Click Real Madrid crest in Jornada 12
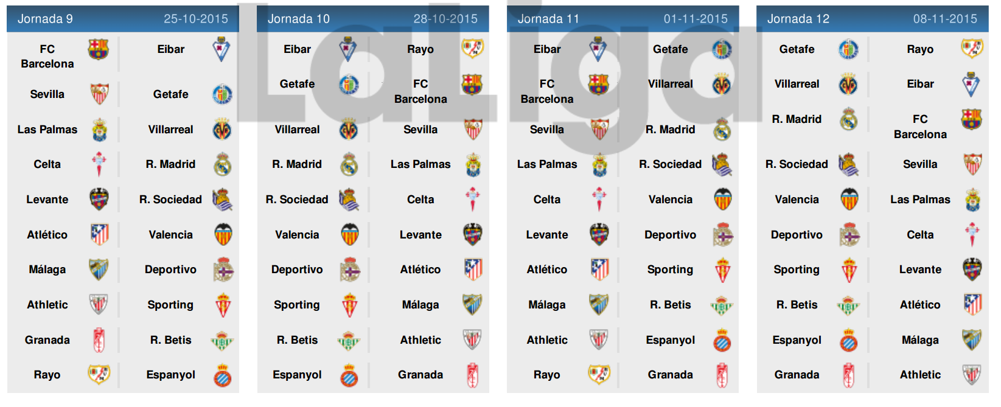Image resolution: width=1001 pixels, height=407 pixels. (848, 119)
